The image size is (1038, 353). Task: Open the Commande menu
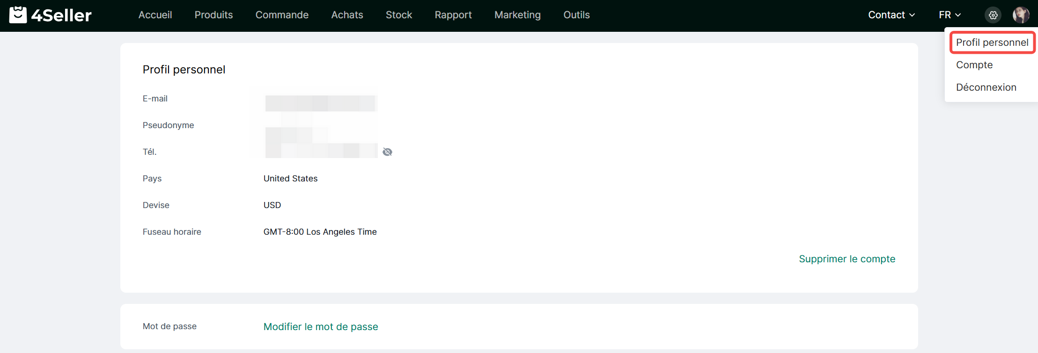(282, 15)
